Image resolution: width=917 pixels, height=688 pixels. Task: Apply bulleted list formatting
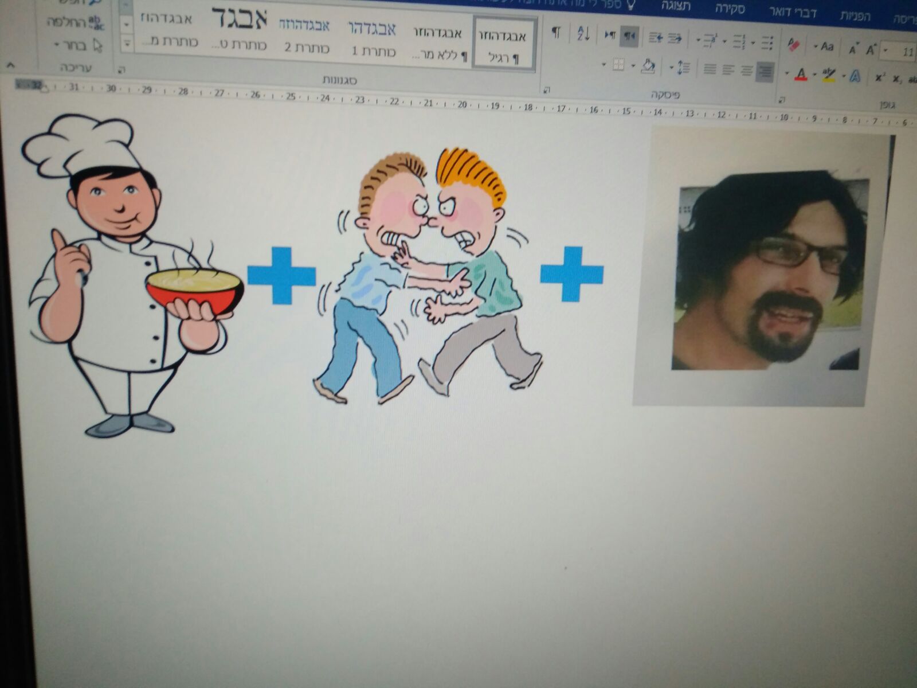767,42
